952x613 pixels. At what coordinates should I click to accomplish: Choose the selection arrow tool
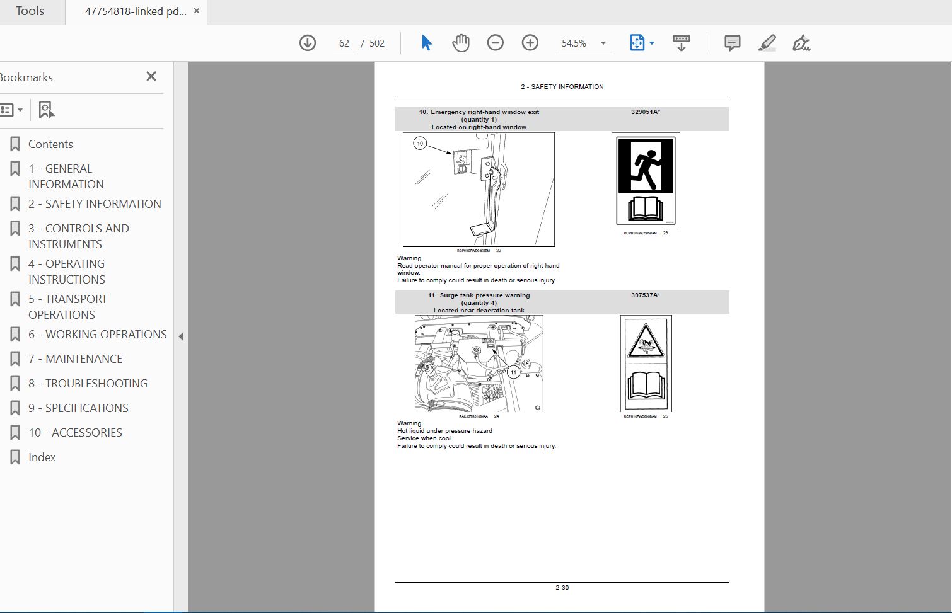[426, 43]
